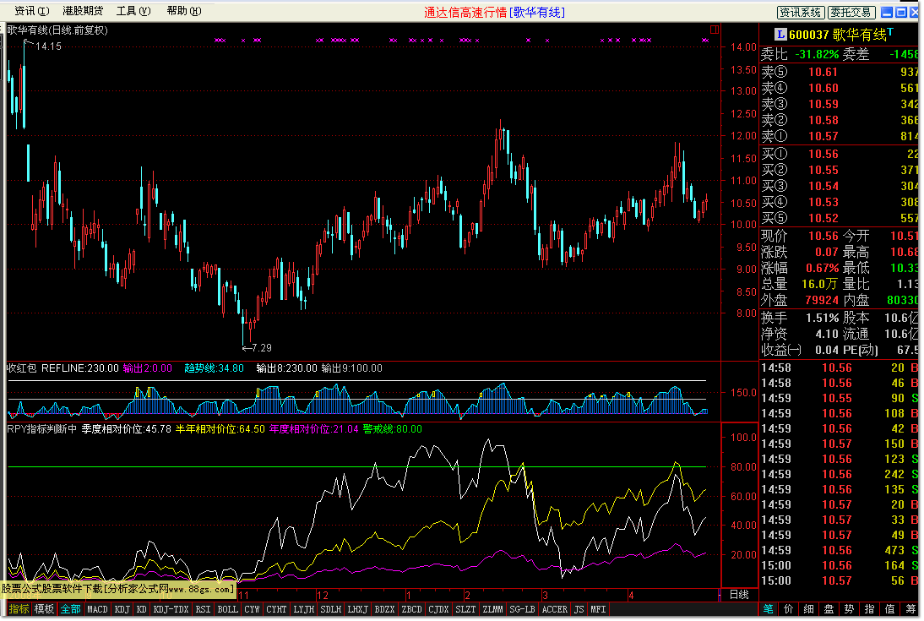924x621 pixels.
Task: Switch to the MACD indicator tab
Action: [98, 609]
